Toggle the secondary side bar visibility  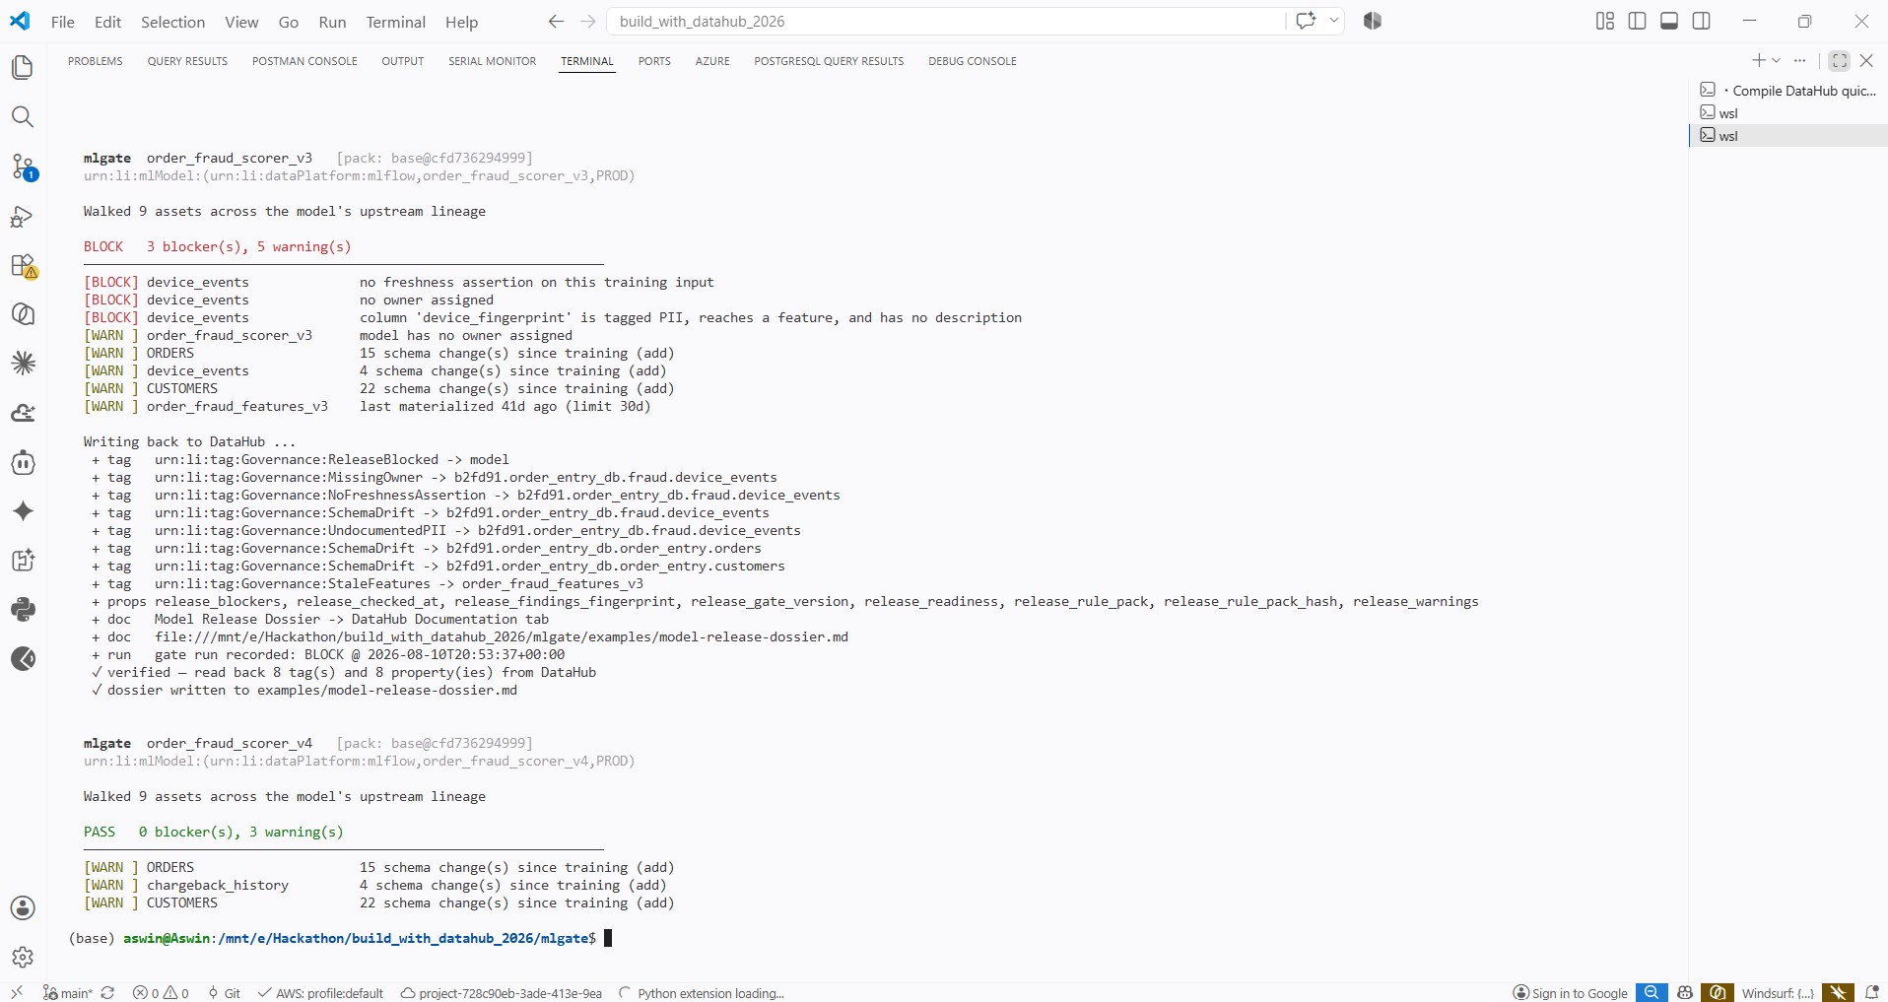(1702, 21)
